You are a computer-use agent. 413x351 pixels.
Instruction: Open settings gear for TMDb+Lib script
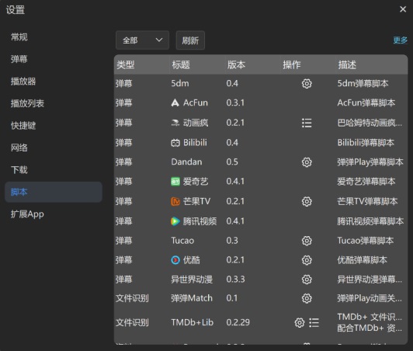tap(300, 322)
